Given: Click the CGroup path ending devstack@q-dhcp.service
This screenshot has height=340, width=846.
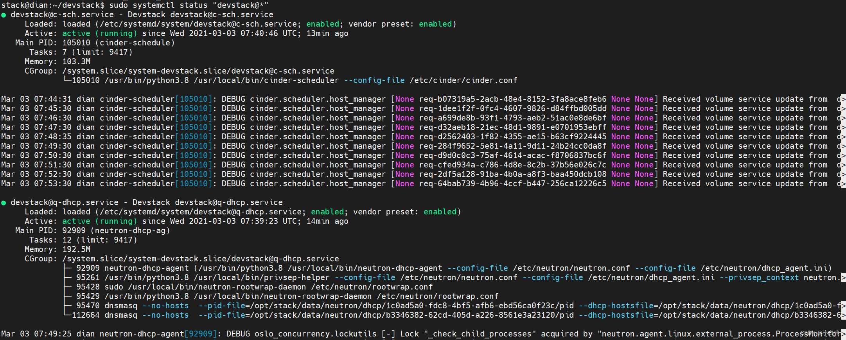Looking at the screenshot, I should 201,259.
